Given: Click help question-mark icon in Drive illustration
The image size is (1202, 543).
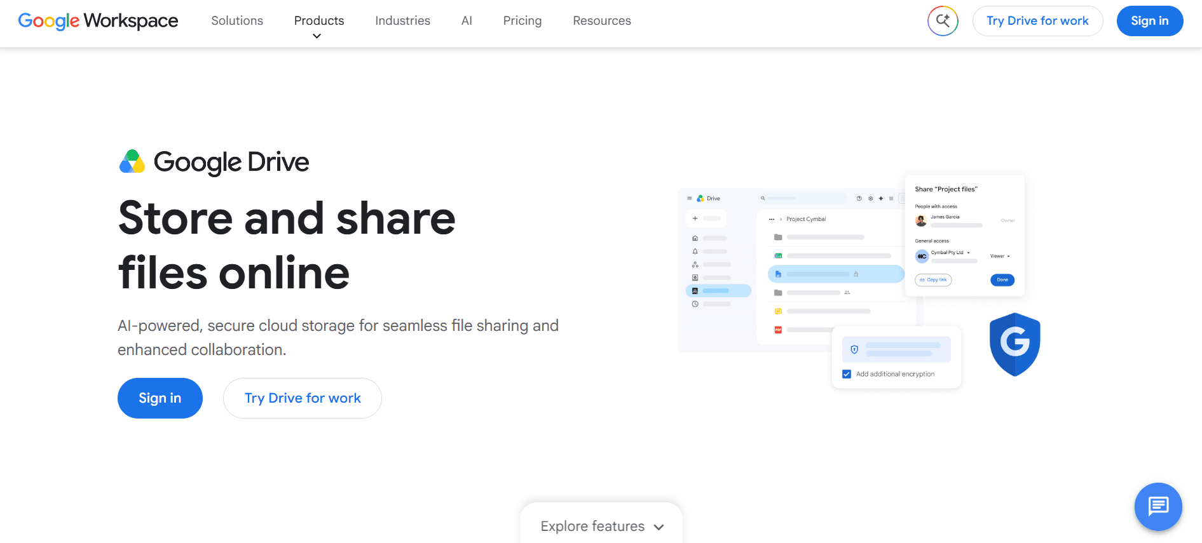Looking at the screenshot, I should tap(859, 198).
